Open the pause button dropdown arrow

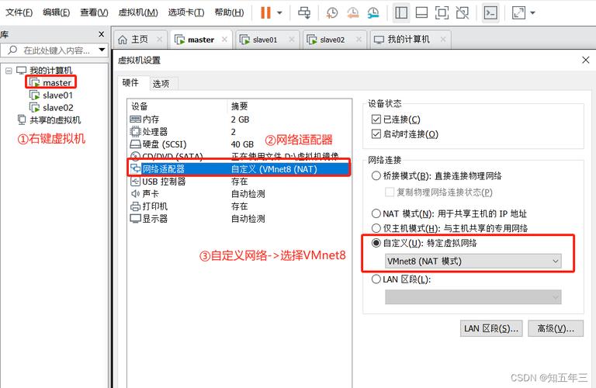coord(279,12)
